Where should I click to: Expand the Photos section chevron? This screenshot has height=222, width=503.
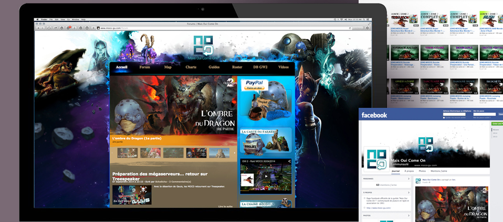[x=408, y=215]
